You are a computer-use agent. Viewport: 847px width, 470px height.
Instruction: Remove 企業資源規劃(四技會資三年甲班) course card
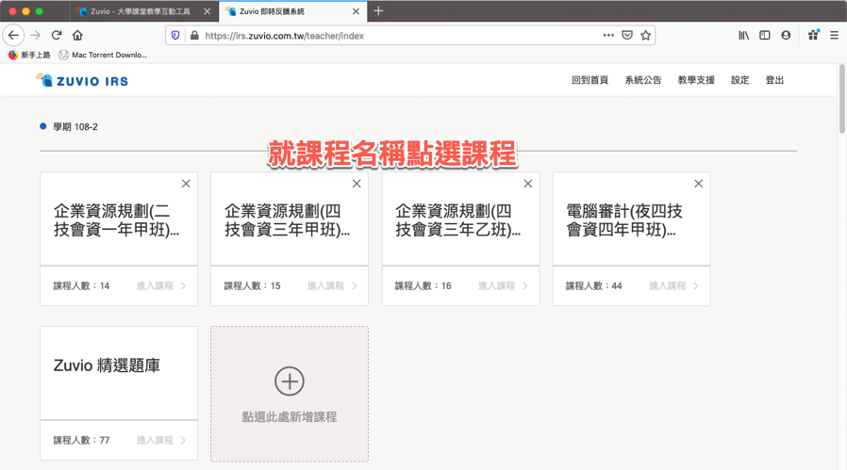[x=357, y=184]
